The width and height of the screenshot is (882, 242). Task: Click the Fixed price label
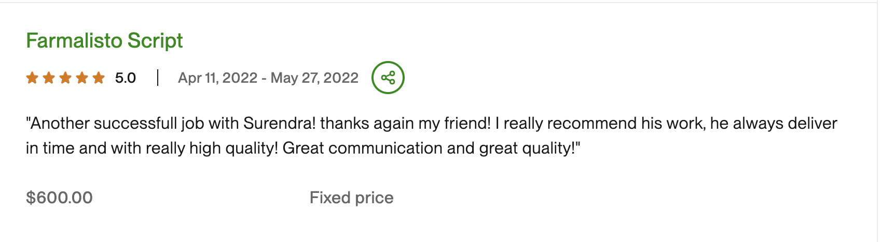[x=351, y=198]
